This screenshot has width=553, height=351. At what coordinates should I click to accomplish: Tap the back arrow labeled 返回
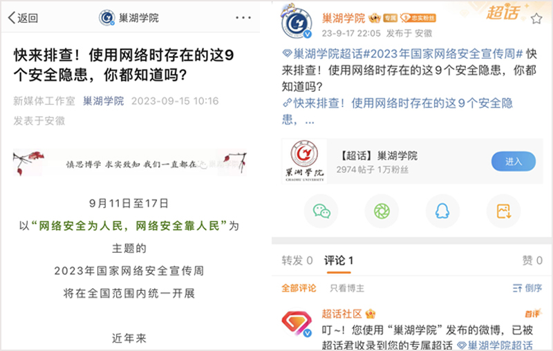(x=23, y=18)
